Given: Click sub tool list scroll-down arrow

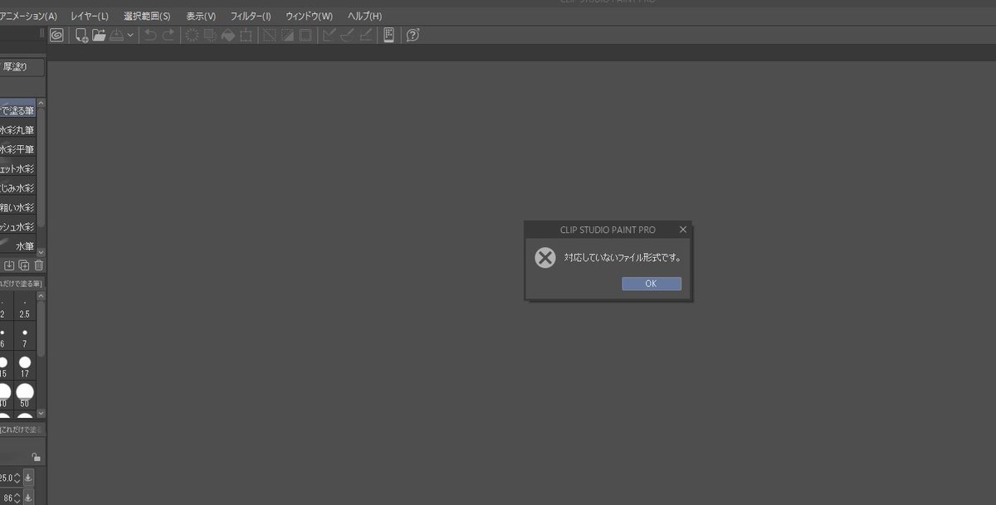Looking at the screenshot, I should pyautogui.click(x=41, y=251).
